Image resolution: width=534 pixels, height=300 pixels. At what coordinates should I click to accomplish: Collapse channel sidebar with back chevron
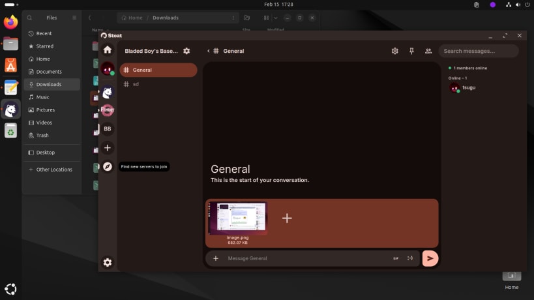209,51
